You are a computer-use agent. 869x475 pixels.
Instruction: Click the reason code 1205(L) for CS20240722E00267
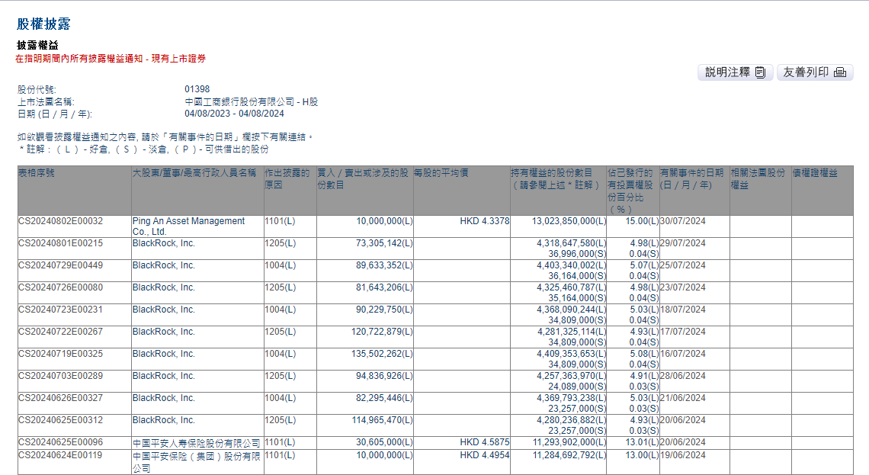(x=280, y=332)
